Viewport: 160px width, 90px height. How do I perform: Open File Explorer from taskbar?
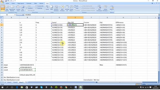(22, 87)
